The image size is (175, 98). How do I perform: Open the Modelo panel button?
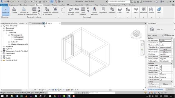point(151,12)
